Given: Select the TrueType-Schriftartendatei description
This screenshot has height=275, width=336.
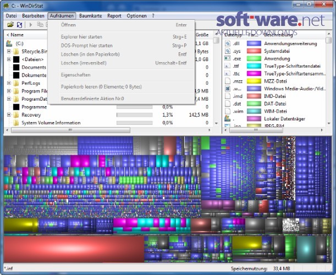Looking at the screenshot, I should coord(292,66).
